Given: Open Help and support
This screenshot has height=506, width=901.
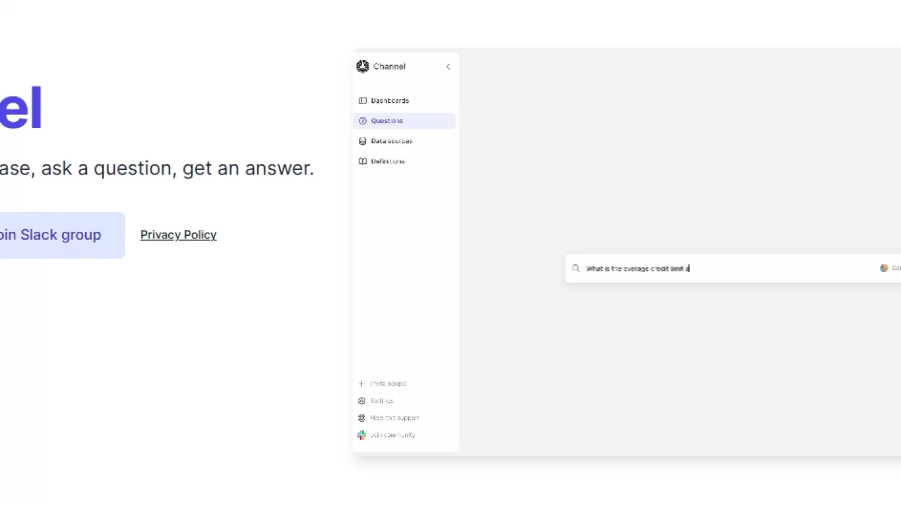Looking at the screenshot, I should [x=394, y=418].
